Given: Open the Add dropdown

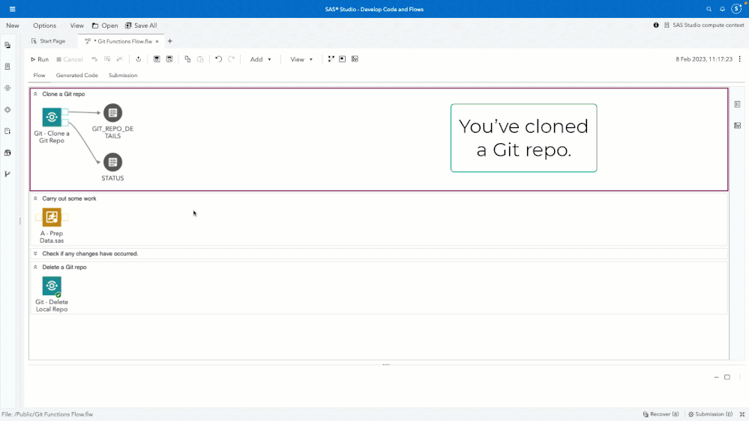Looking at the screenshot, I should click(260, 59).
